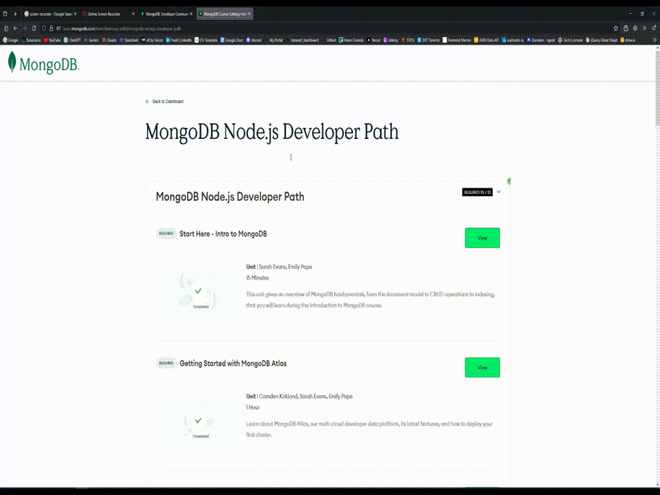
Task: Switch to the MongoDB Developer Community tab
Action: (164, 14)
